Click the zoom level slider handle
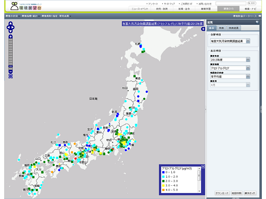Viewport: 266px width, 199px height. [x=11, y=66]
